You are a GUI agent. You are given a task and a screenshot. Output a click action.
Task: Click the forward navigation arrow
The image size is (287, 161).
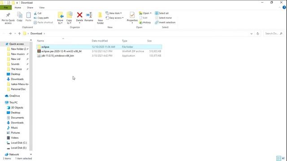tap(10, 34)
